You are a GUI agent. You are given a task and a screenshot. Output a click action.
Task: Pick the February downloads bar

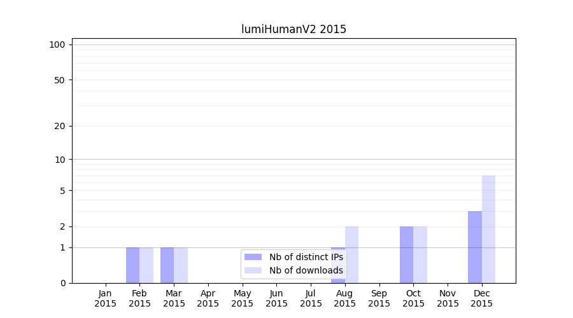146,265
